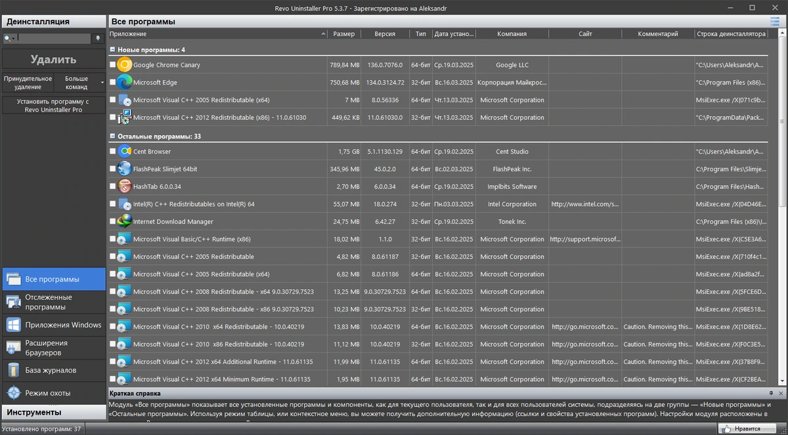Click the large Удалить button
This screenshot has width=788, height=435.
[x=53, y=60]
